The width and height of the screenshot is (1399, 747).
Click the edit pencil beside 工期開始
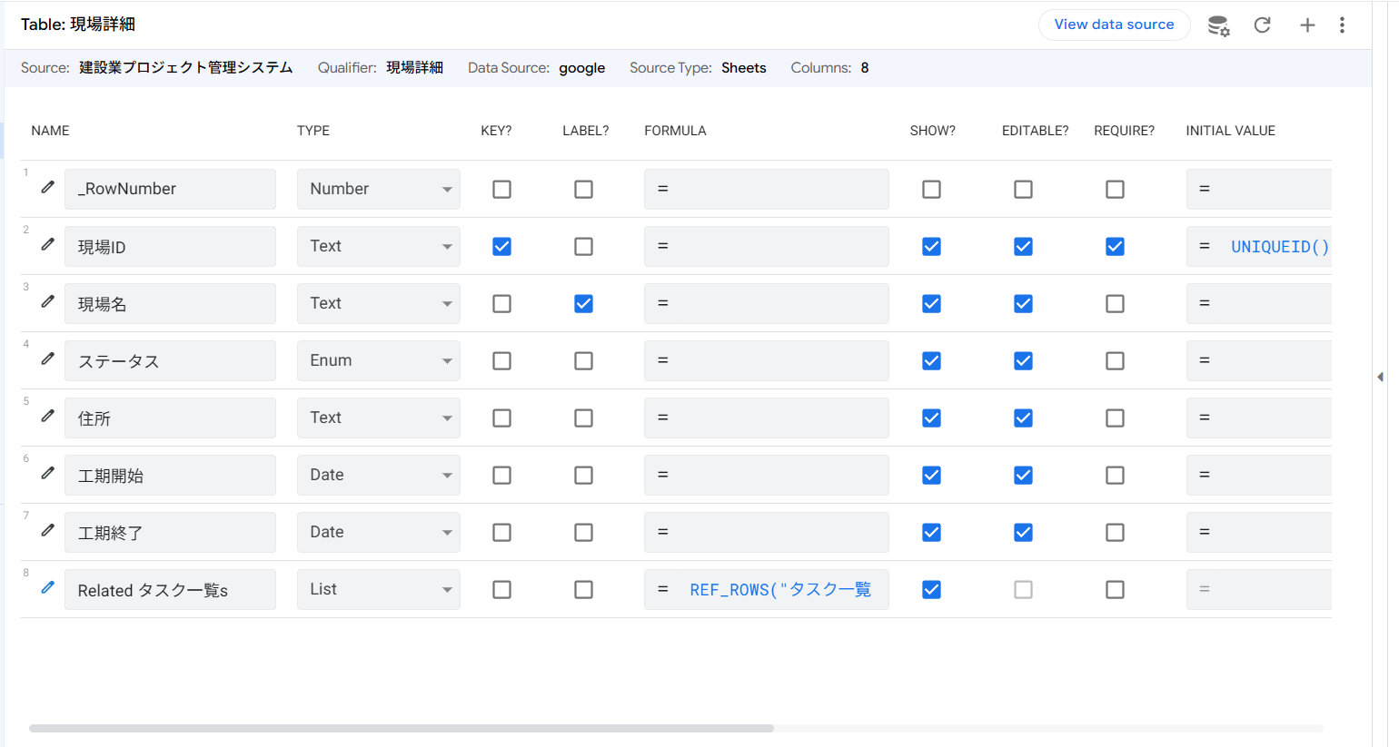click(x=48, y=474)
